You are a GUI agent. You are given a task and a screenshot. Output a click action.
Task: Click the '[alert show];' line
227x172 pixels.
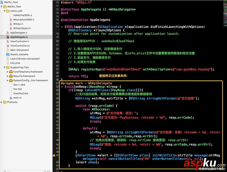click(x=87, y=162)
